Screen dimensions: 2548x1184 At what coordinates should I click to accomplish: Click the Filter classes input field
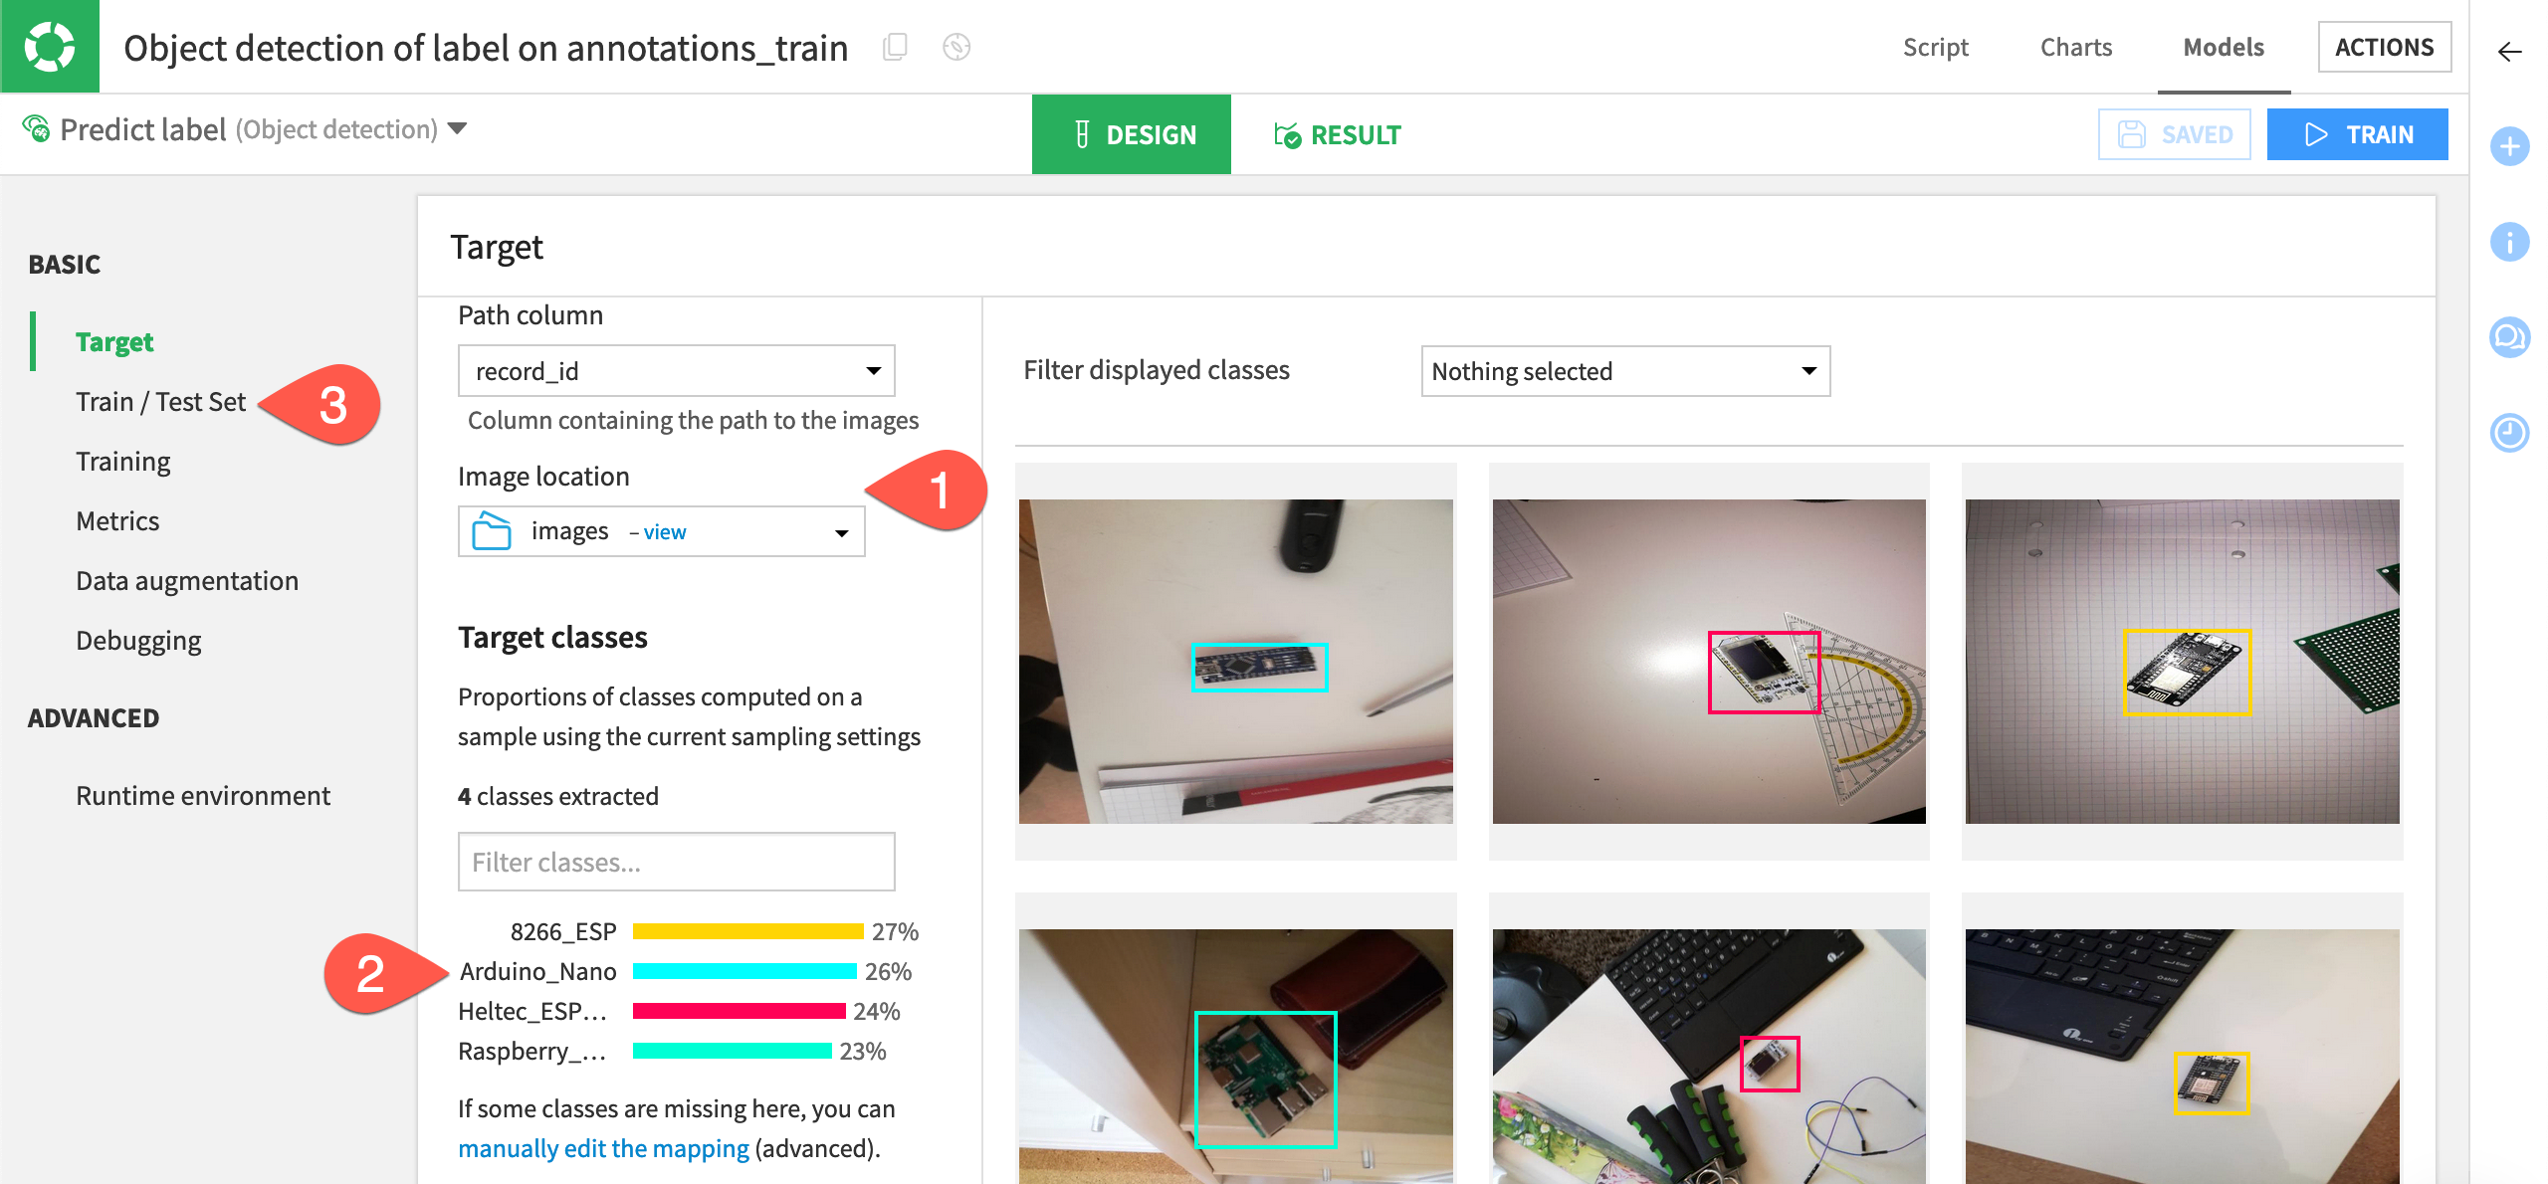click(676, 861)
